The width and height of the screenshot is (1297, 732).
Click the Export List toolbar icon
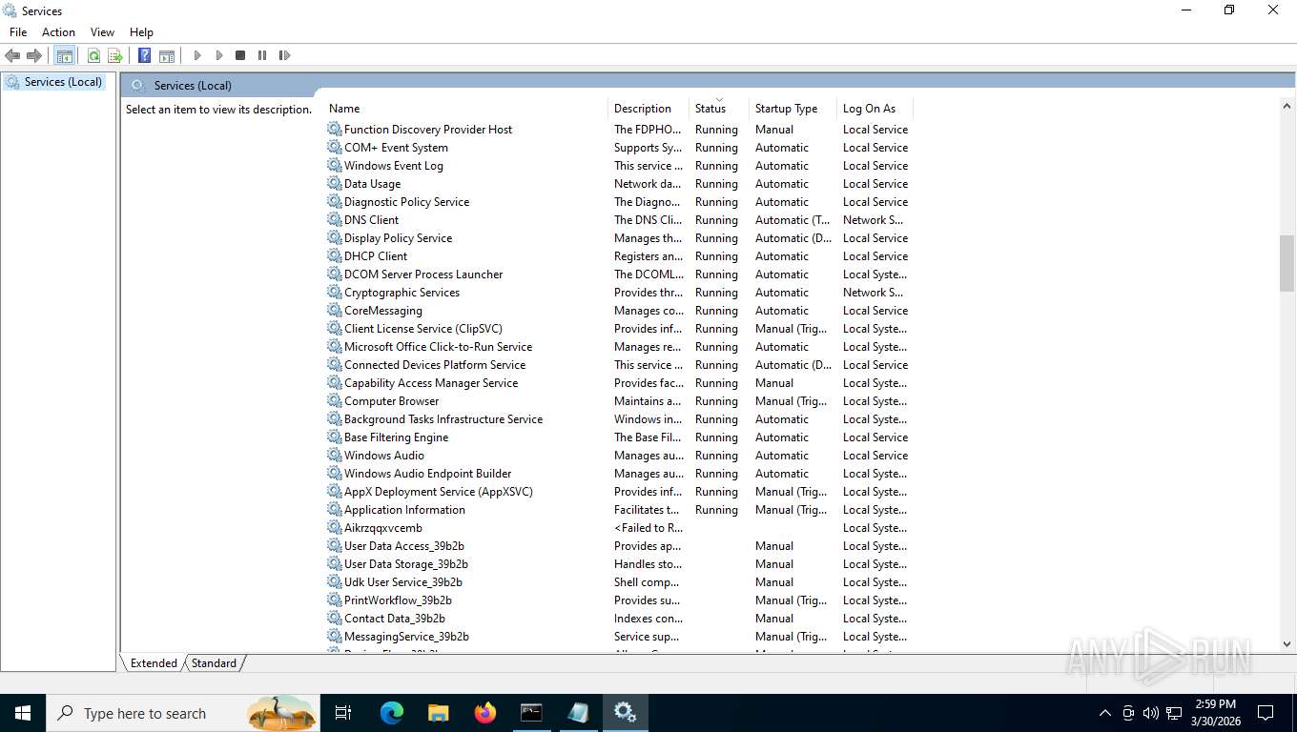(115, 55)
